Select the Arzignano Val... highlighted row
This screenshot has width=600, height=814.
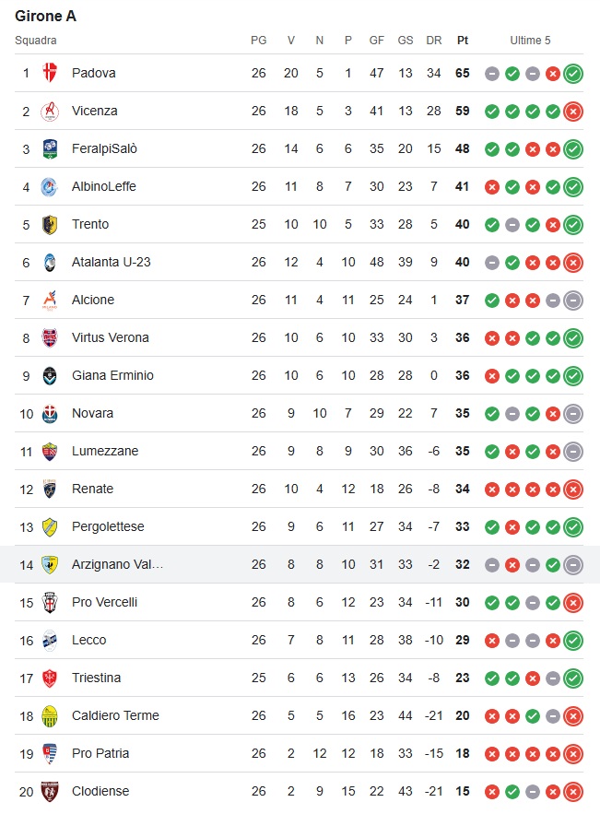tap(300, 564)
